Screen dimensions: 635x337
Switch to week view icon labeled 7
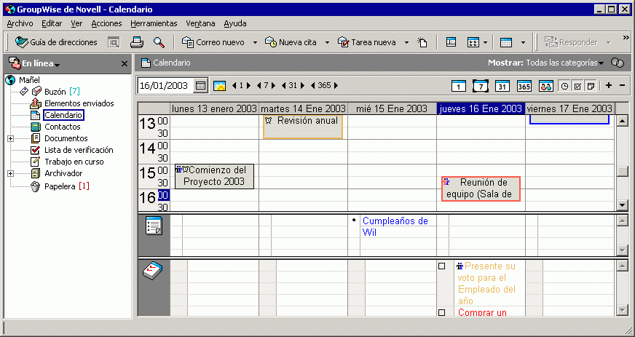tap(481, 86)
